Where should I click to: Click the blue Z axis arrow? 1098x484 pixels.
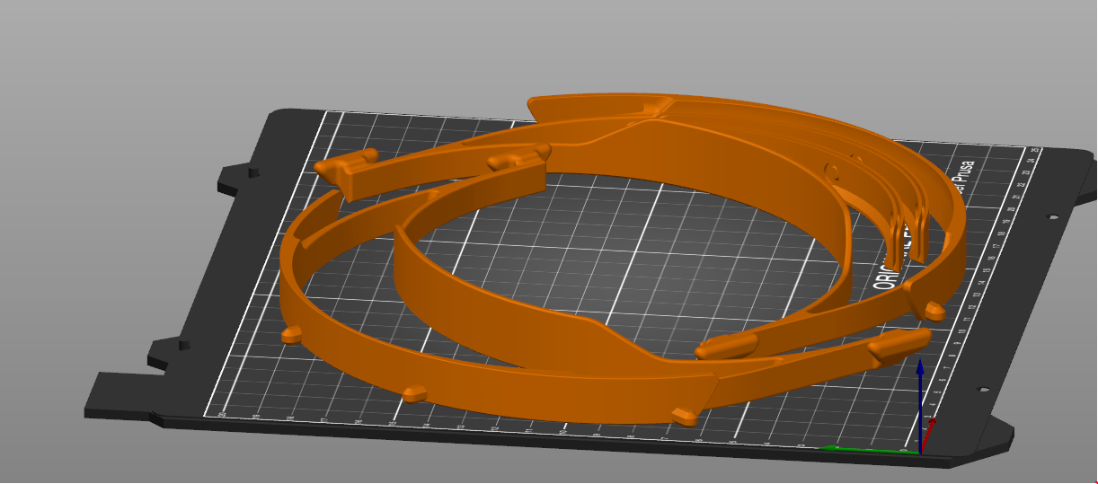pyautogui.click(x=920, y=404)
